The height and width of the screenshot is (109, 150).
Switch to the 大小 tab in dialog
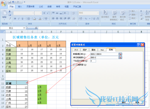[76, 50]
